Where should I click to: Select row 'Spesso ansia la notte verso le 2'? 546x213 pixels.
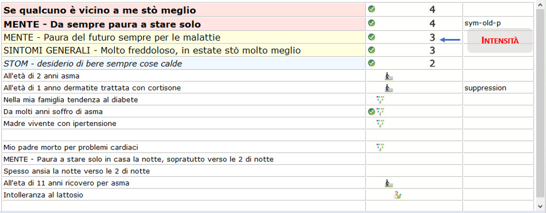click(x=184, y=171)
